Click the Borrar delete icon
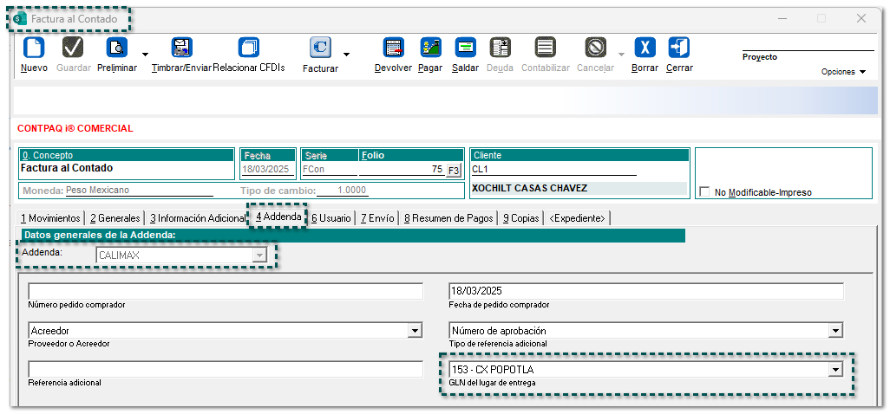 click(644, 49)
